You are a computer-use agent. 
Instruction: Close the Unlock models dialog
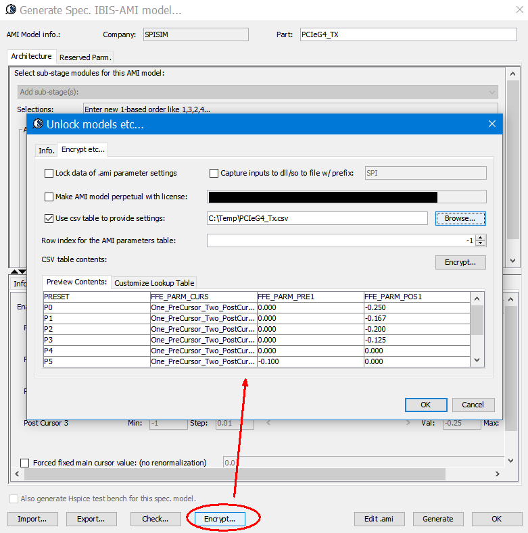(x=491, y=124)
